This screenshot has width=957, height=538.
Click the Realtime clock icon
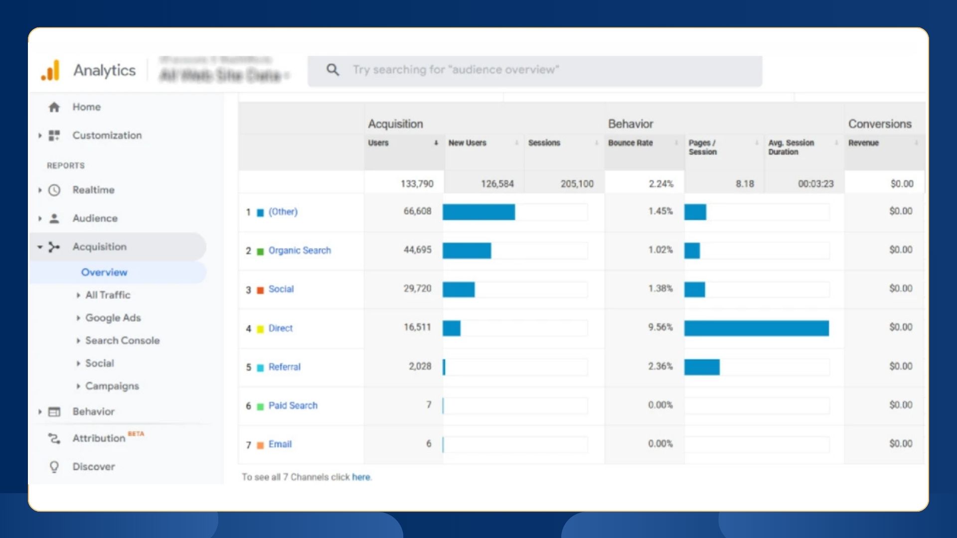(x=54, y=190)
